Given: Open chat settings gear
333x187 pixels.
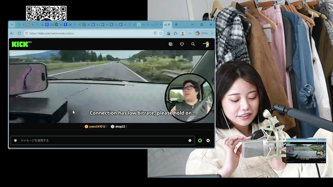Looking at the screenshot, I should coord(208,141).
